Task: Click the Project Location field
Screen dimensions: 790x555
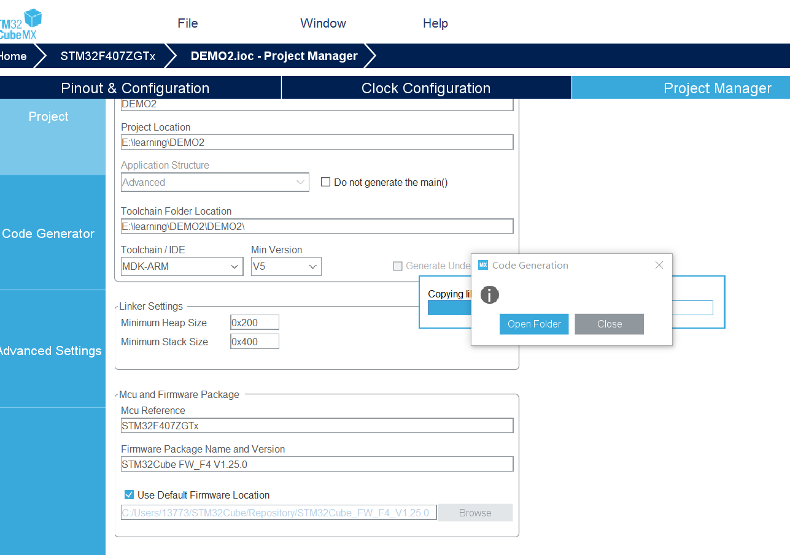Action: coord(317,142)
